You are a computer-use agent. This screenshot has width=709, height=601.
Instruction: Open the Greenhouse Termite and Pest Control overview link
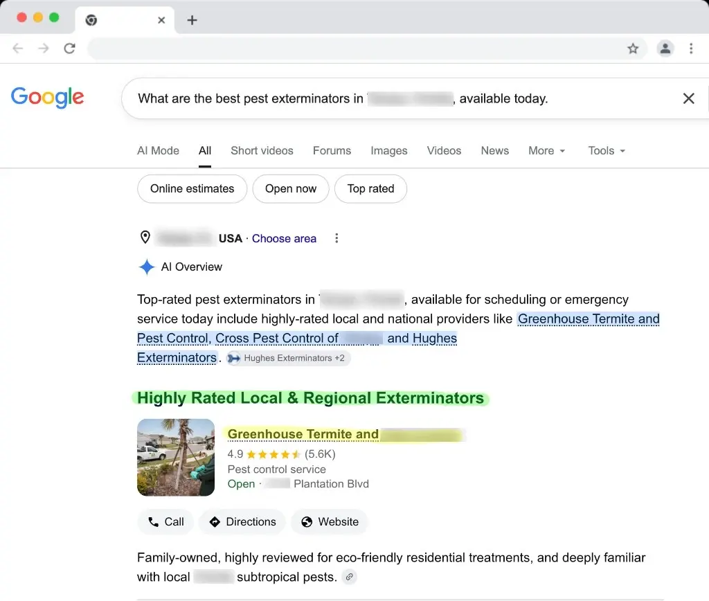[x=589, y=319]
